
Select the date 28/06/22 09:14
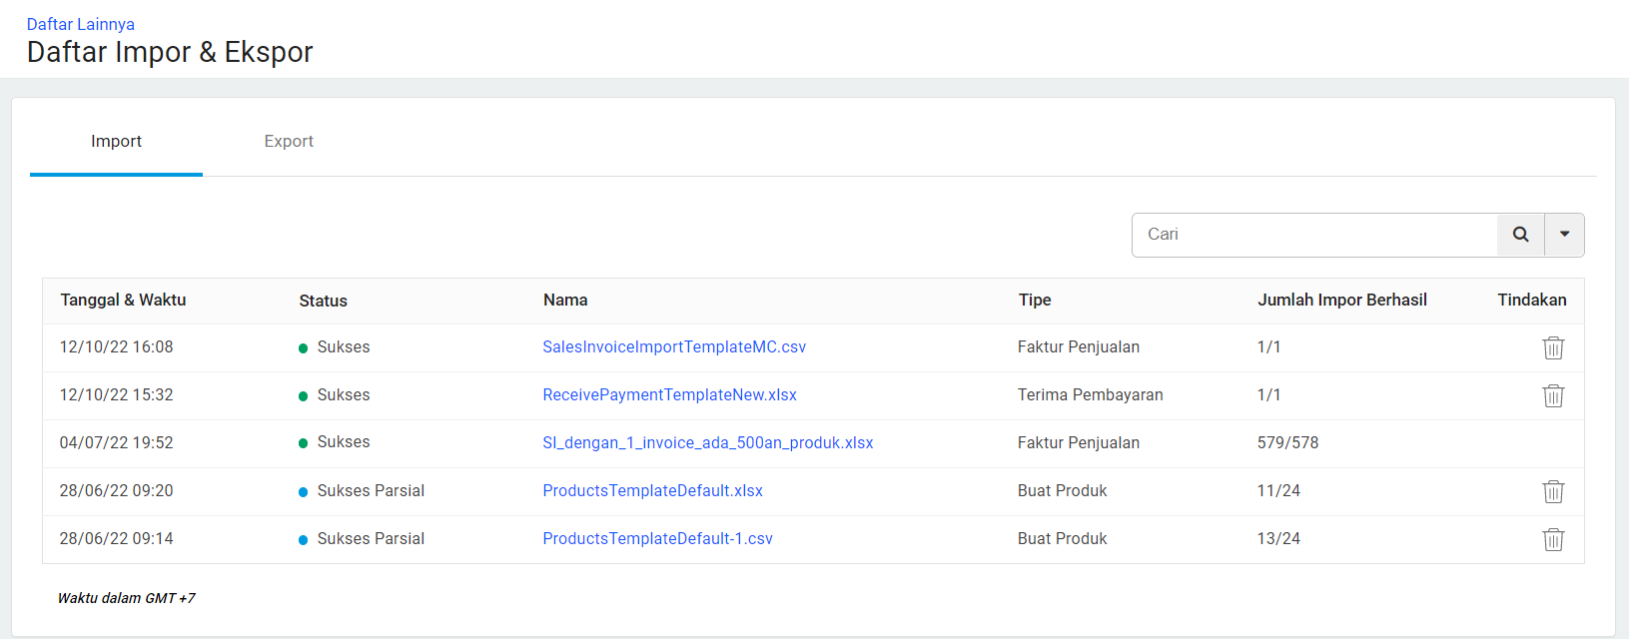tap(116, 539)
